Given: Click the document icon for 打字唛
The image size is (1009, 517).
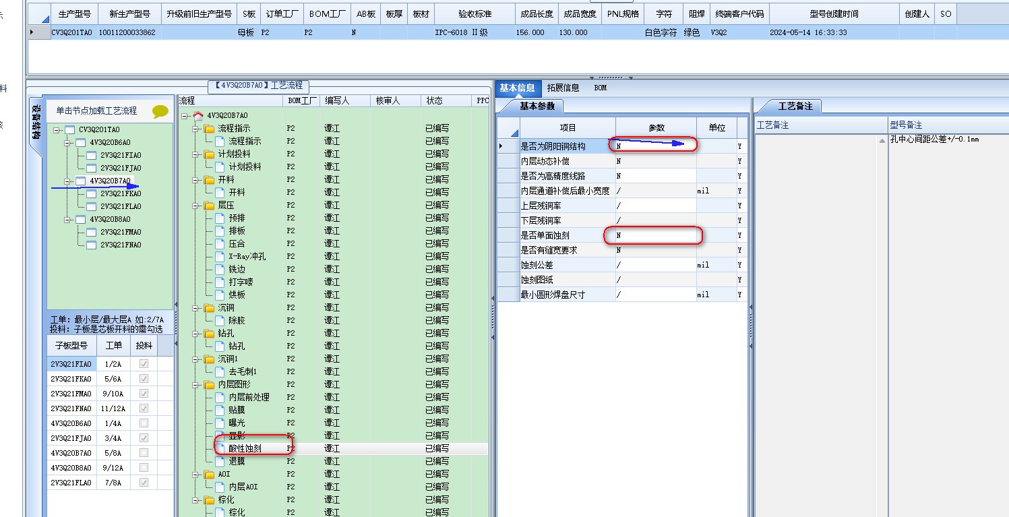Looking at the screenshot, I should [x=220, y=282].
